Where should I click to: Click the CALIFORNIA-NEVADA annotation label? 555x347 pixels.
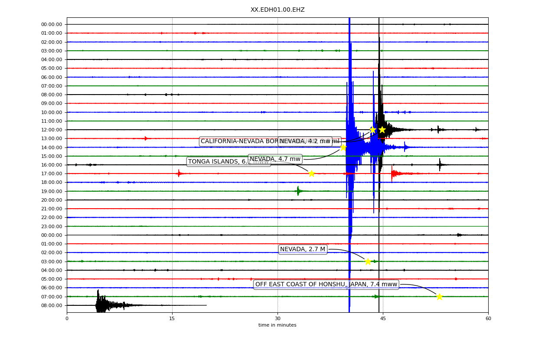pyautogui.click(x=238, y=141)
